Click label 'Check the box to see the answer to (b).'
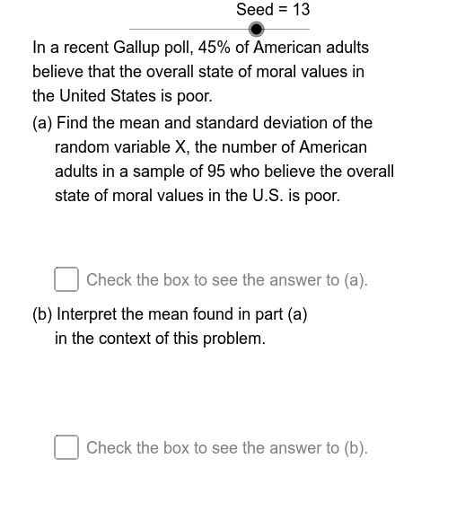Screen dimensions: 474x520 click(227, 448)
